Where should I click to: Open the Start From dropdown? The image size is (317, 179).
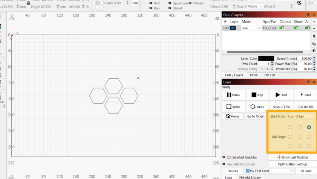pyautogui.click(x=302, y=117)
